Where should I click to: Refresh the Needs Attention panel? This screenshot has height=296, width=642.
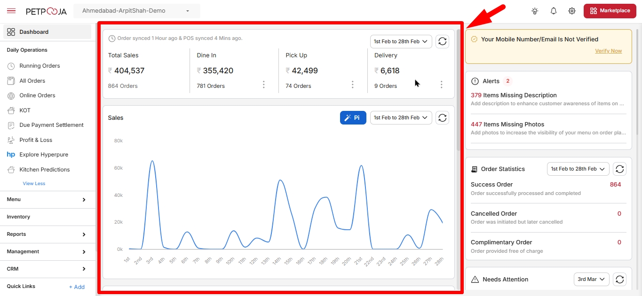point(620,279)
